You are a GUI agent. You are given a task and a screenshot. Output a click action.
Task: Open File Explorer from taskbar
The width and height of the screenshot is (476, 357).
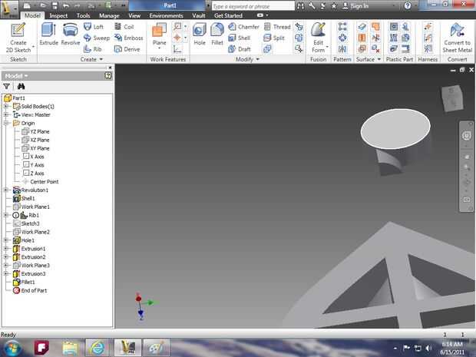[x=70, y=348]
